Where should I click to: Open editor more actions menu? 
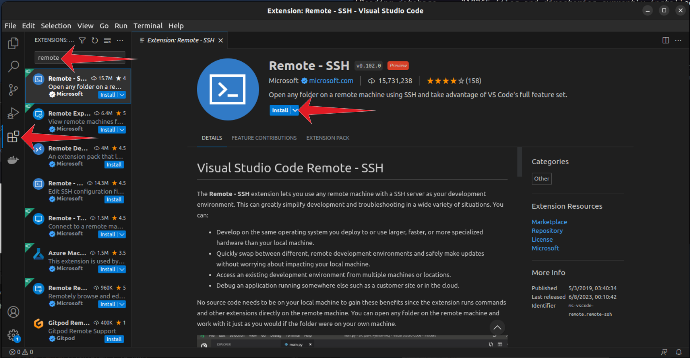(678, 40)
